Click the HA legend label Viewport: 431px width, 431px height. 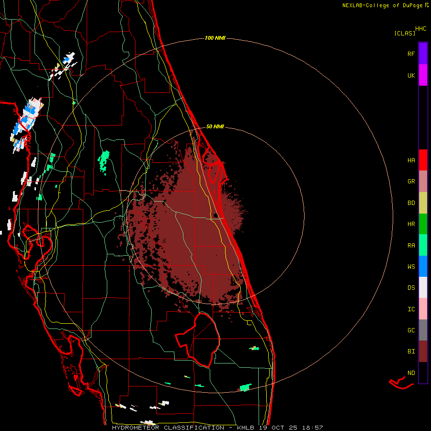(411, 160)
